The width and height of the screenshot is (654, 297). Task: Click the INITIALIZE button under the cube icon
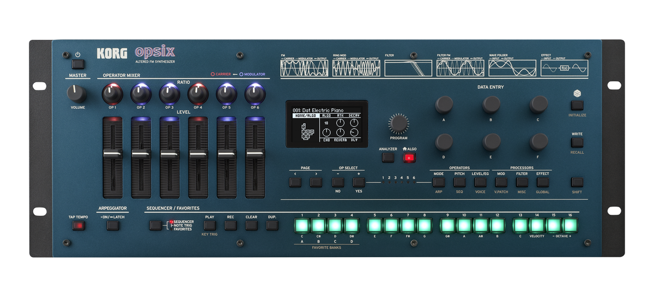577,105
